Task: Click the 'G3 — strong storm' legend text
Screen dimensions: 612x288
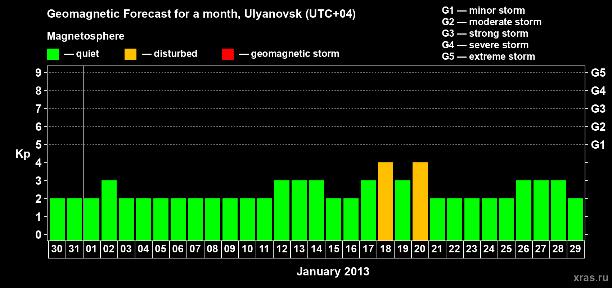Action: click(x=485, y=33)
